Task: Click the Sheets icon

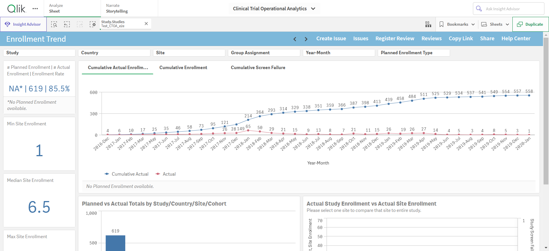Action: coord(484,24)
